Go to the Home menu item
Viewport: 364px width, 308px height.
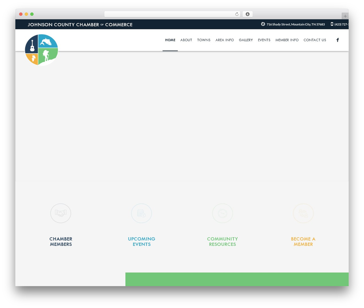[170, 40]
